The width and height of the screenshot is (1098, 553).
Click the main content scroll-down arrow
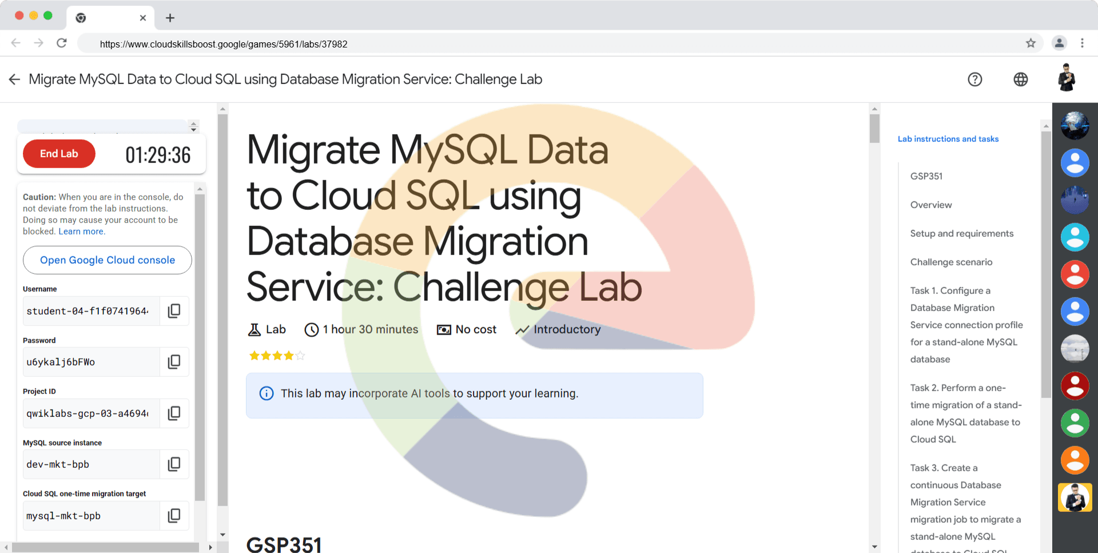874,547
